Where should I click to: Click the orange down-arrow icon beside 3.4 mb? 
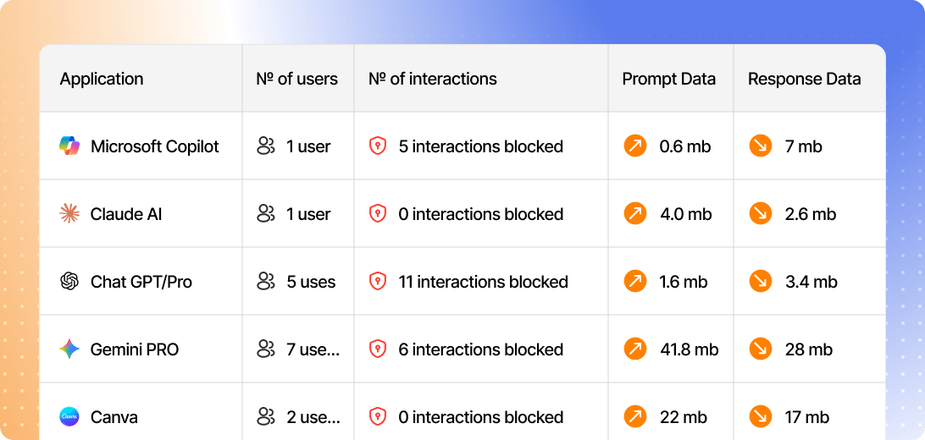[761, 282]
